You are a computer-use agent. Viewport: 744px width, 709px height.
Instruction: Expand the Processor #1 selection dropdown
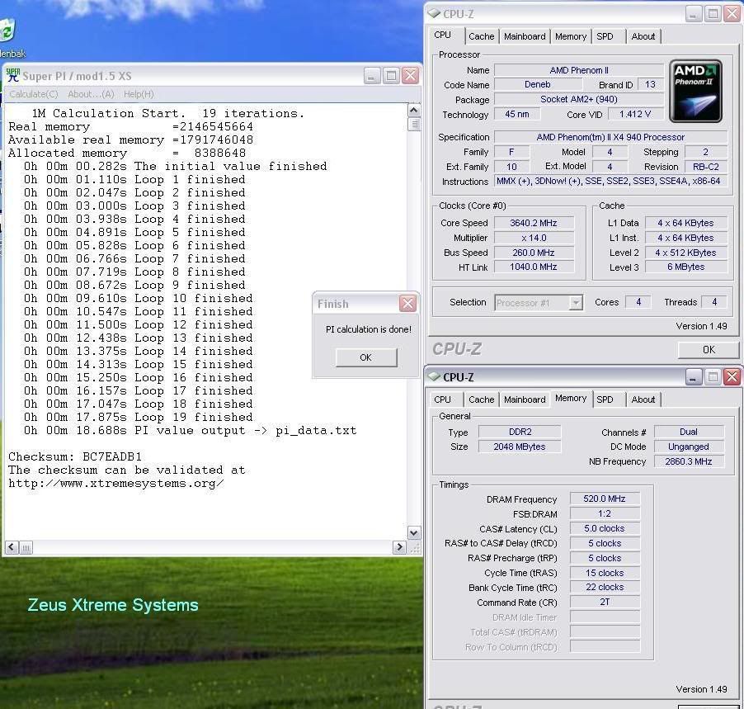(x=575, y=302)
